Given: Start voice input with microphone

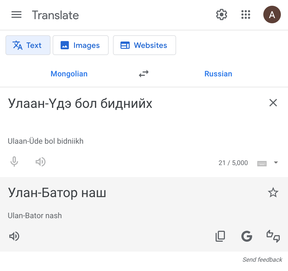Looking at the screenshot, I should click(x=14, y=162).
